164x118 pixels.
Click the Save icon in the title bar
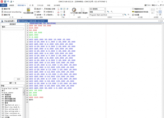pyautogui.click(x=5, y=1)
